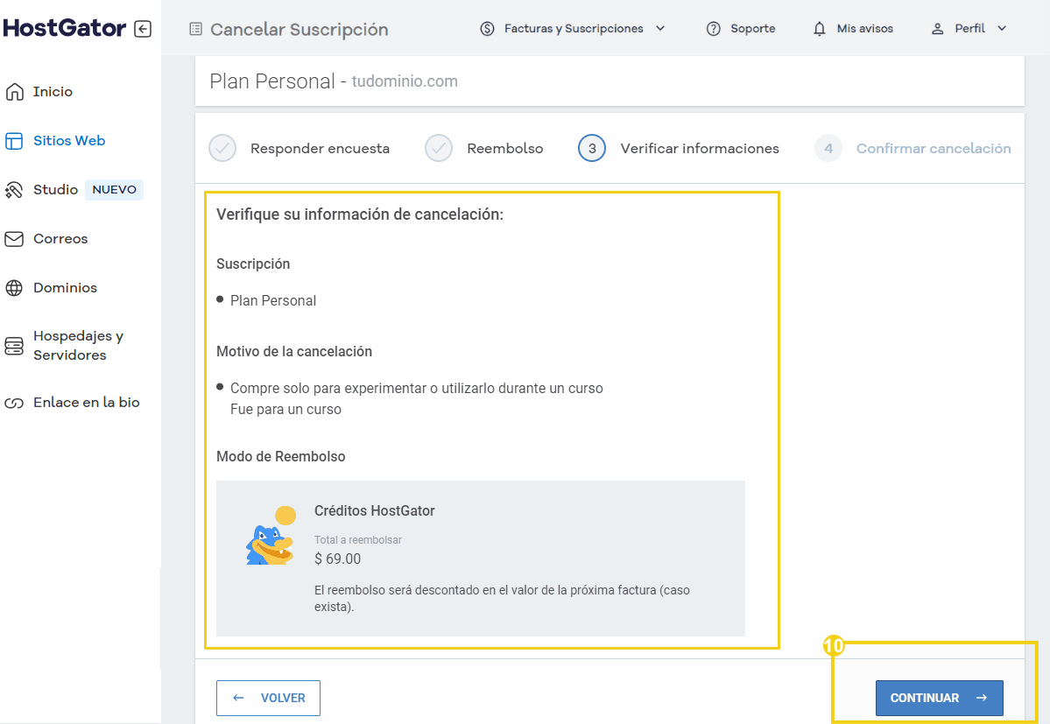Go to the Responder encuesta step

[321, 149]
